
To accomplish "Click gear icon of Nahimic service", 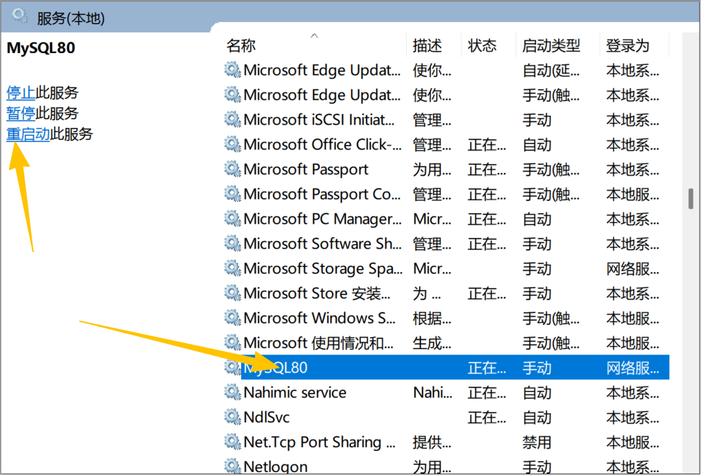I will [x=232, y=392].
